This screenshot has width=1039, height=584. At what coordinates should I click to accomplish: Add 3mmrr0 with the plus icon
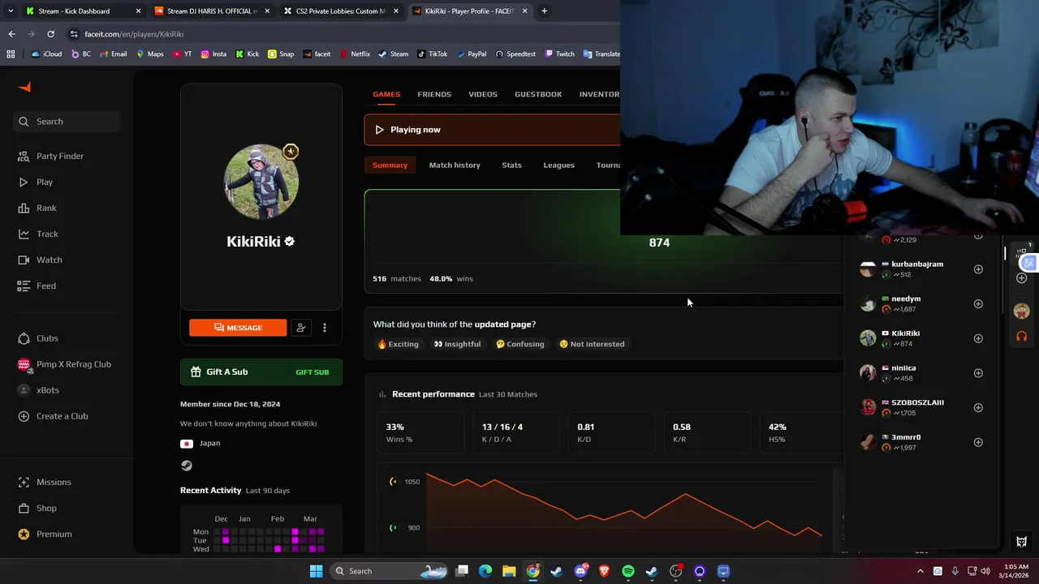click(x=978, y=442)
